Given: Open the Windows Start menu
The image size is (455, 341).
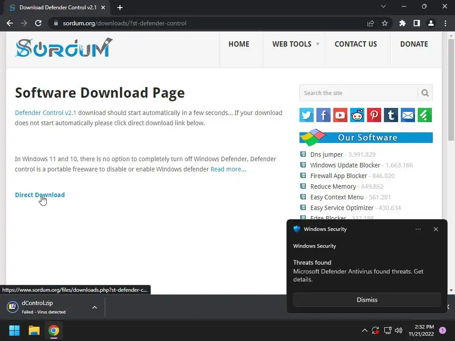Looking at the screenshot, I should click(x=14, y=330).
